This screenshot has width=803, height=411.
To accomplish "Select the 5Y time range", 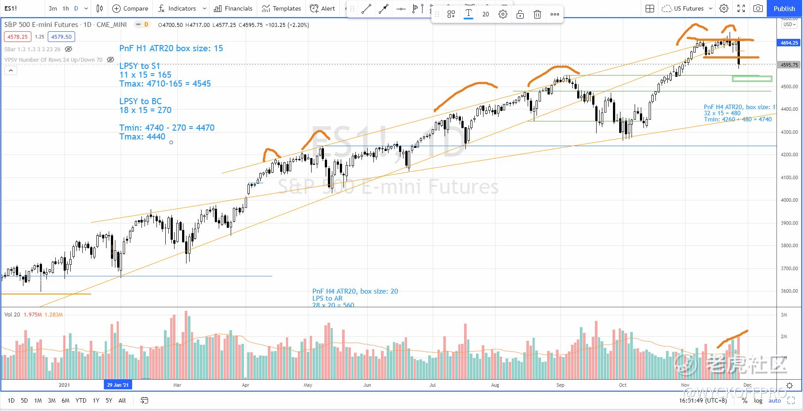I will (x=109, y=400).
